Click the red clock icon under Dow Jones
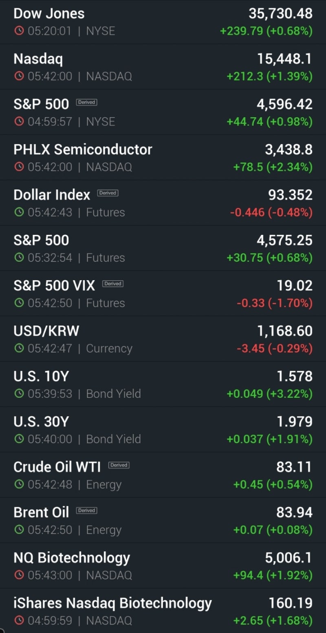The width and height of the screenshot is (326, 633). click(19, 31)
